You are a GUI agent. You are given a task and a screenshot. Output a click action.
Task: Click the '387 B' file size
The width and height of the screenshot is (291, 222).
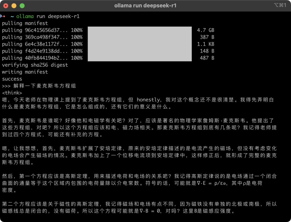pos(207,37)
